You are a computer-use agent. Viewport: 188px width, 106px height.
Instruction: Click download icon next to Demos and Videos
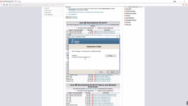[125, 13]
